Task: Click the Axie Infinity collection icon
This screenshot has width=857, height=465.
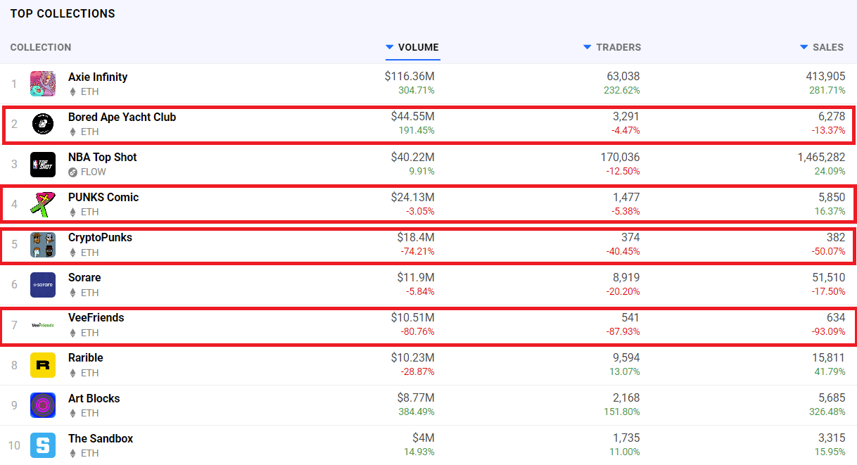Action: [43, 84]
